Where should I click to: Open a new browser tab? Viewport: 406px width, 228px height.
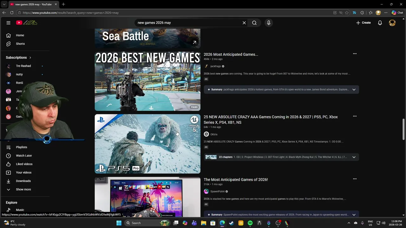coord(63,4)
